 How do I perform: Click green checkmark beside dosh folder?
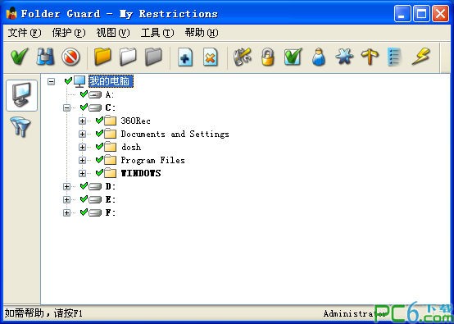click(100, 146)
